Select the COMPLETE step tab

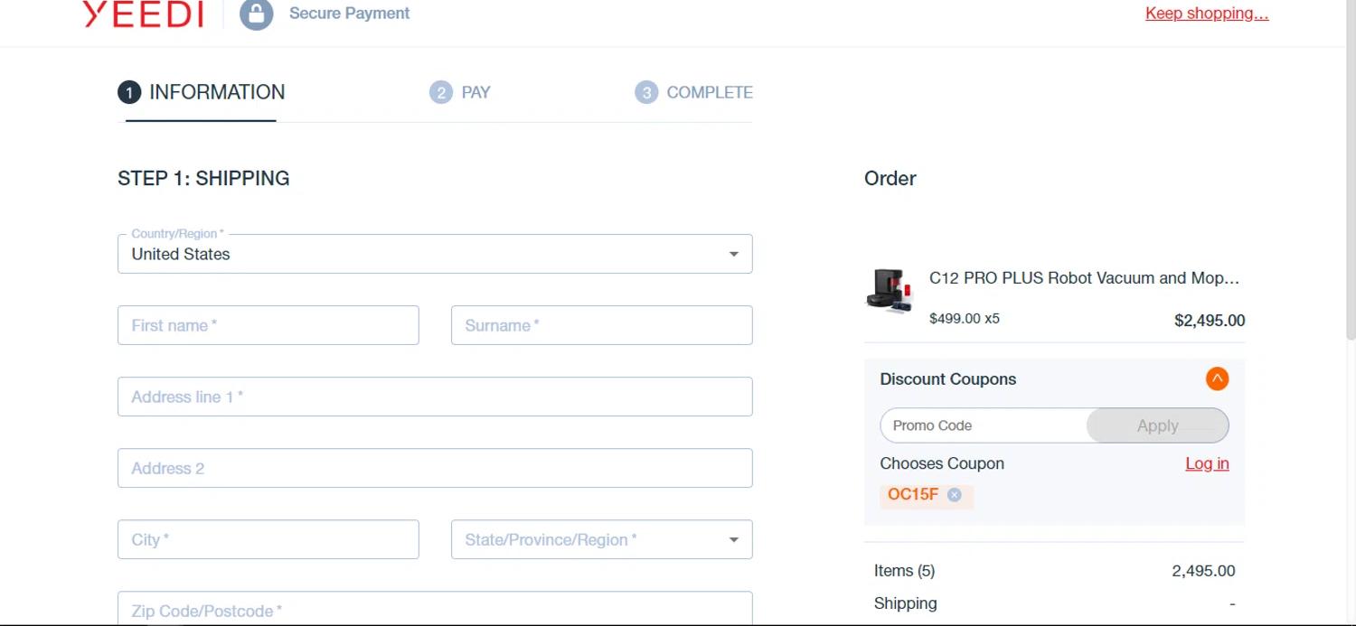pyautogui.click(x=694, y=92)
